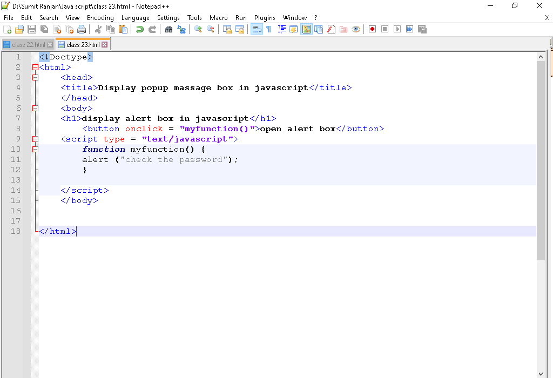Toggle Word Wrap in the toolbar
The image size is (553, 378).
point(257,29)
